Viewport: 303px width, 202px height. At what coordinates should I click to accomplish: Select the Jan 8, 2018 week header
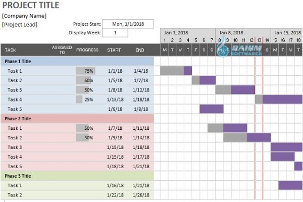pos(231,32)
